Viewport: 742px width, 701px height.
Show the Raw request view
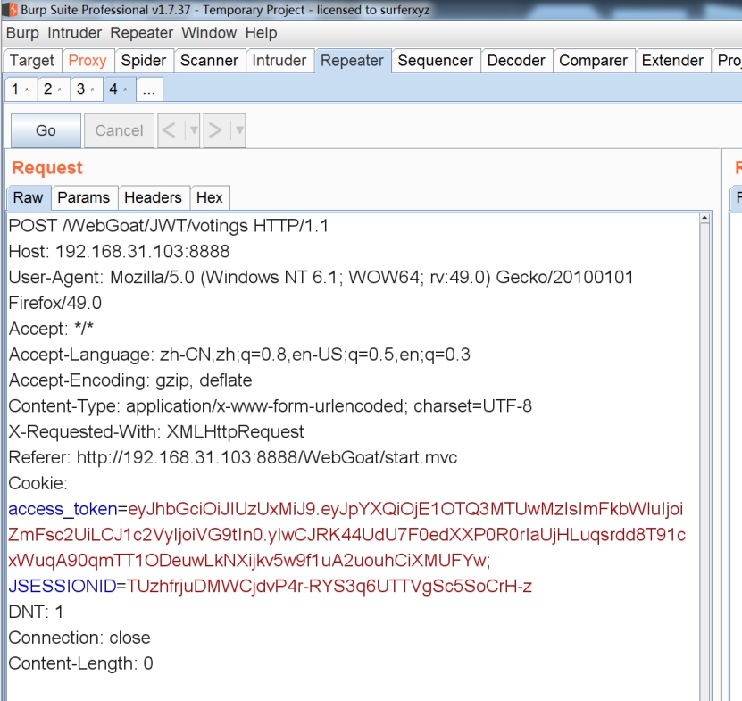point(29,198)
